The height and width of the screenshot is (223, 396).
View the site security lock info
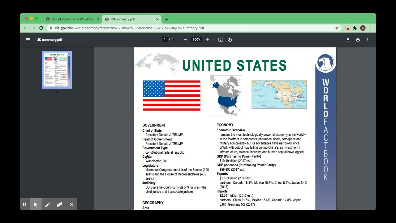coord(51,28)
